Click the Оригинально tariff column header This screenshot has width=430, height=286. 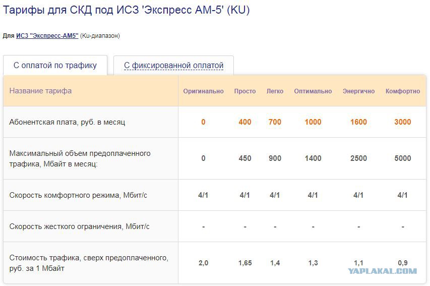click(204, 91)
